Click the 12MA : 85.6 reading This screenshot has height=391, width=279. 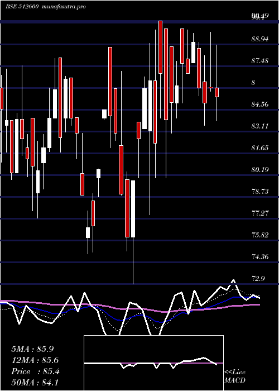click(35, 360)
